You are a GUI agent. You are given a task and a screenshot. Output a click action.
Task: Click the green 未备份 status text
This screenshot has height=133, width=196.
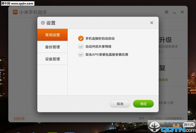[x=163, y=80]
